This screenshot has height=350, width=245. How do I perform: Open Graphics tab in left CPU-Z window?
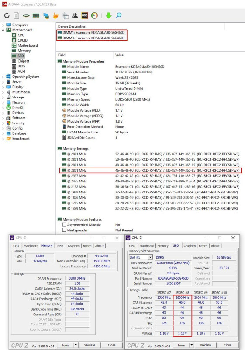(x=74, y=245)
